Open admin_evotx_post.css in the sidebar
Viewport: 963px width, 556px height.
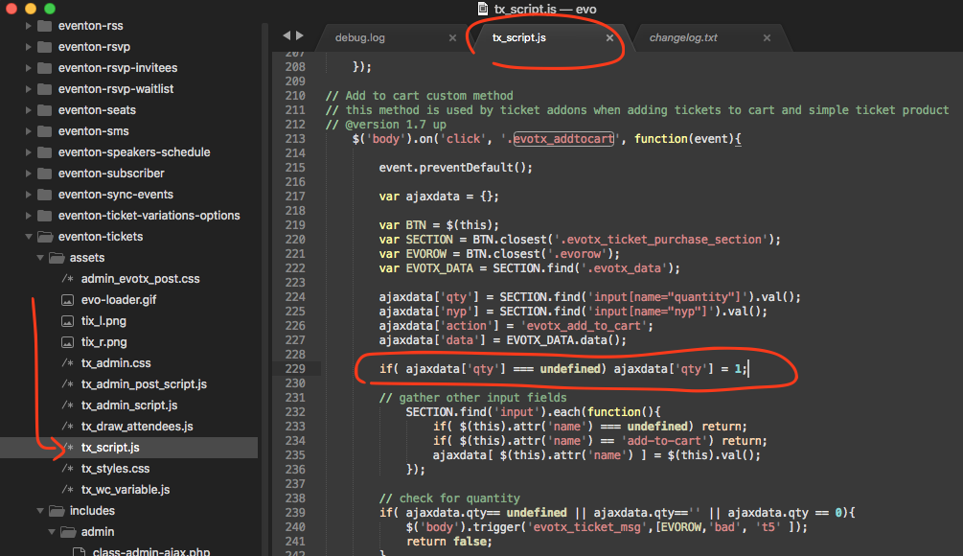tap(140, 279)
